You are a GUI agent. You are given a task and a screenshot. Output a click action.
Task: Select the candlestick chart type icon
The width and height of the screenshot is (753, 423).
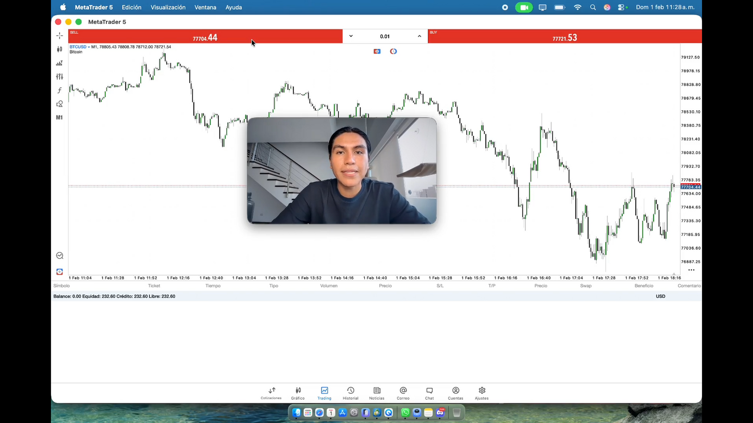click(59, 49)
